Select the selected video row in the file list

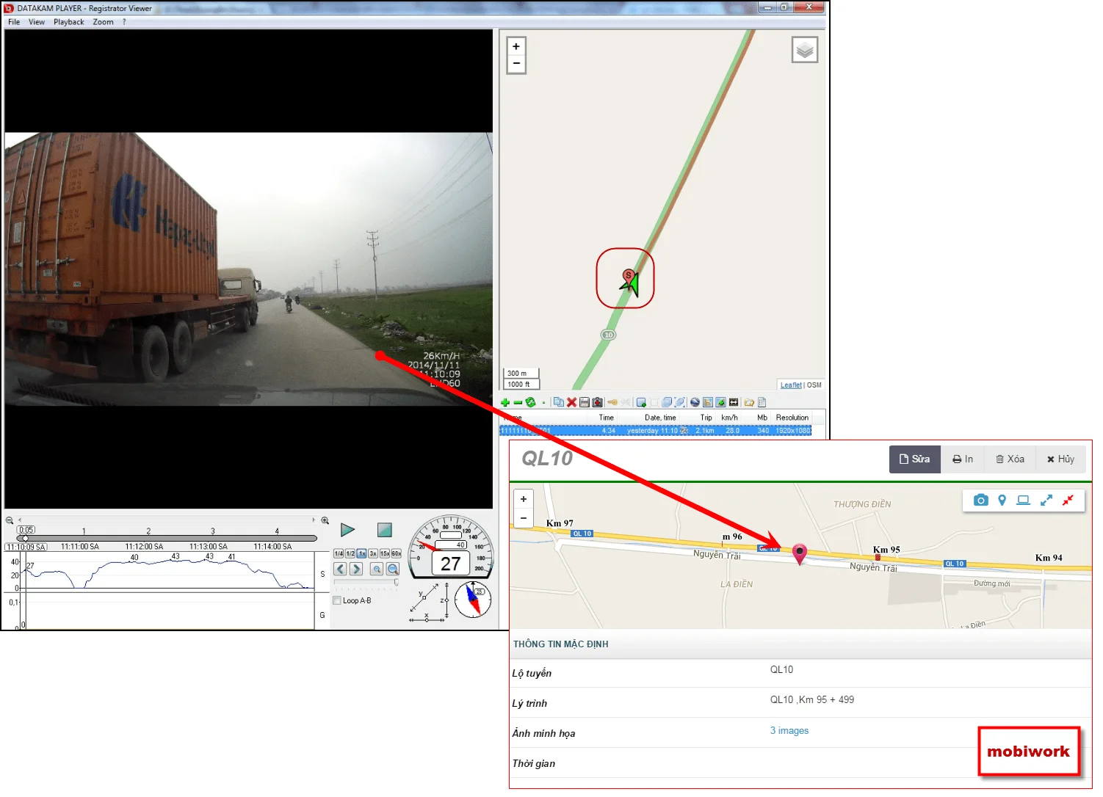tap(656, 431)
